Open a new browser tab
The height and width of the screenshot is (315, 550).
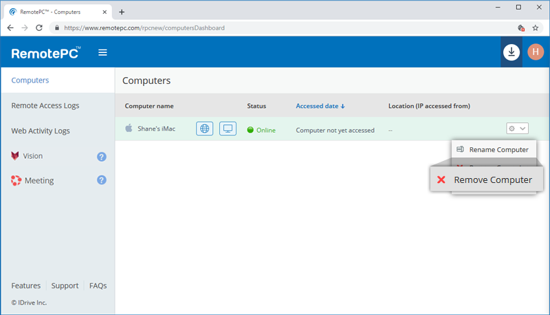coord(122,12)
